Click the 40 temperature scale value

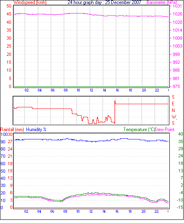click(x=180, y=134)
